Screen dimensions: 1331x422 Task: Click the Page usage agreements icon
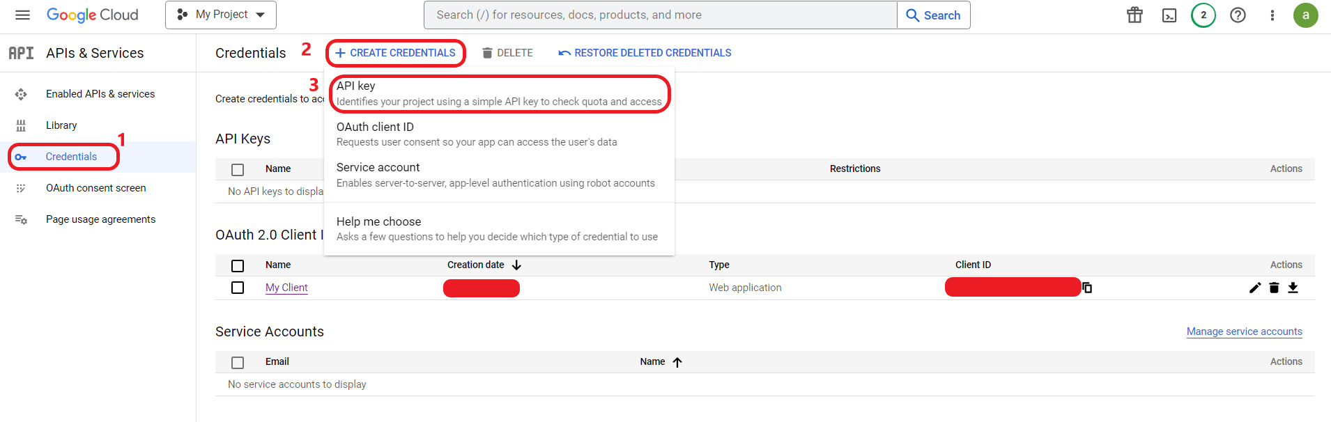pyautogui.click(x=21, y=219)
